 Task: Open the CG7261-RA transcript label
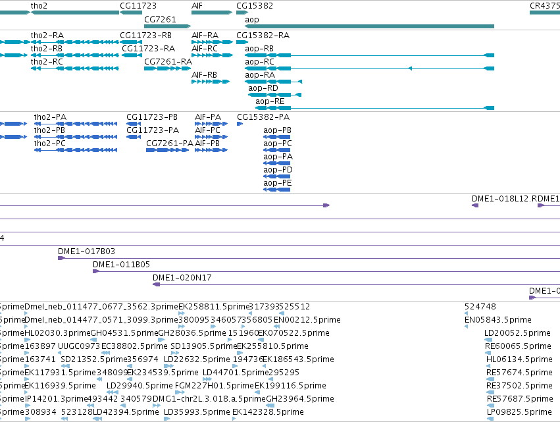point(168,62)
